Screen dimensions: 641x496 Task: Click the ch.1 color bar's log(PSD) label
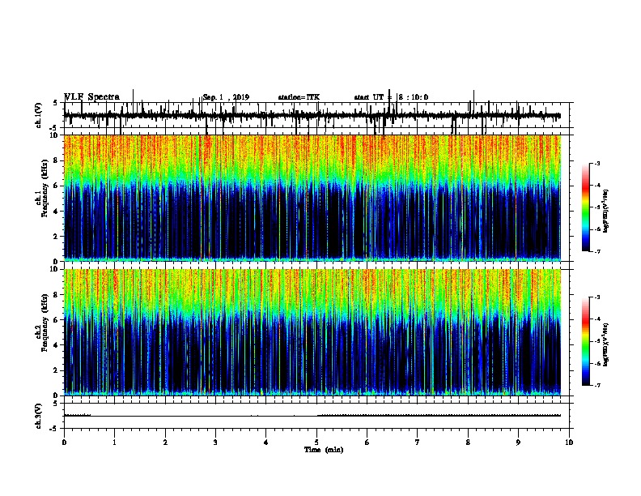point(605,211)
